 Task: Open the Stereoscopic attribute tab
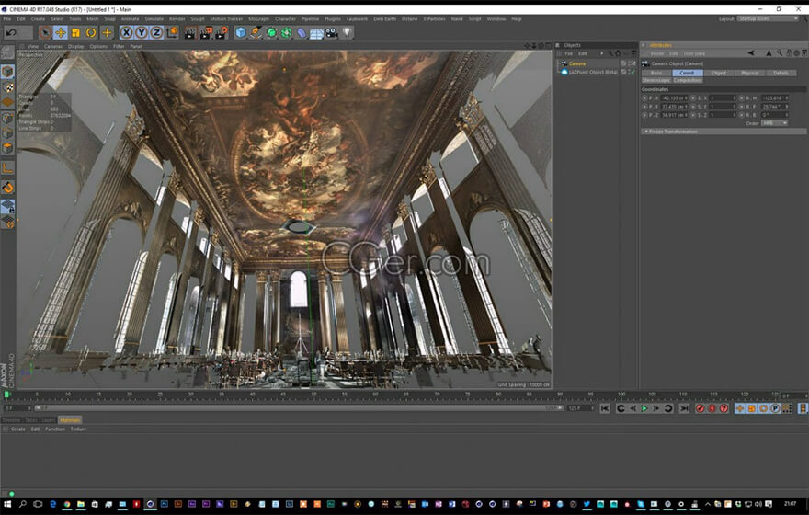coord(656,81)
